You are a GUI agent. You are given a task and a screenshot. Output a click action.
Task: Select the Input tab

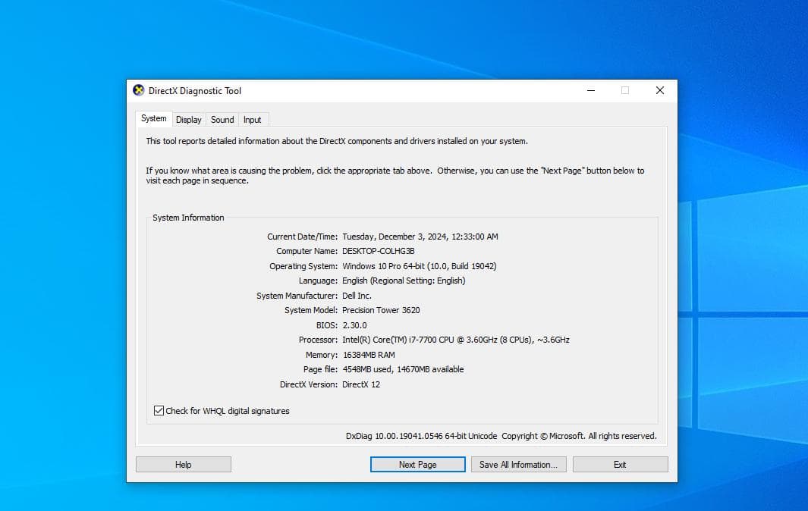click(x=253, y=119)
